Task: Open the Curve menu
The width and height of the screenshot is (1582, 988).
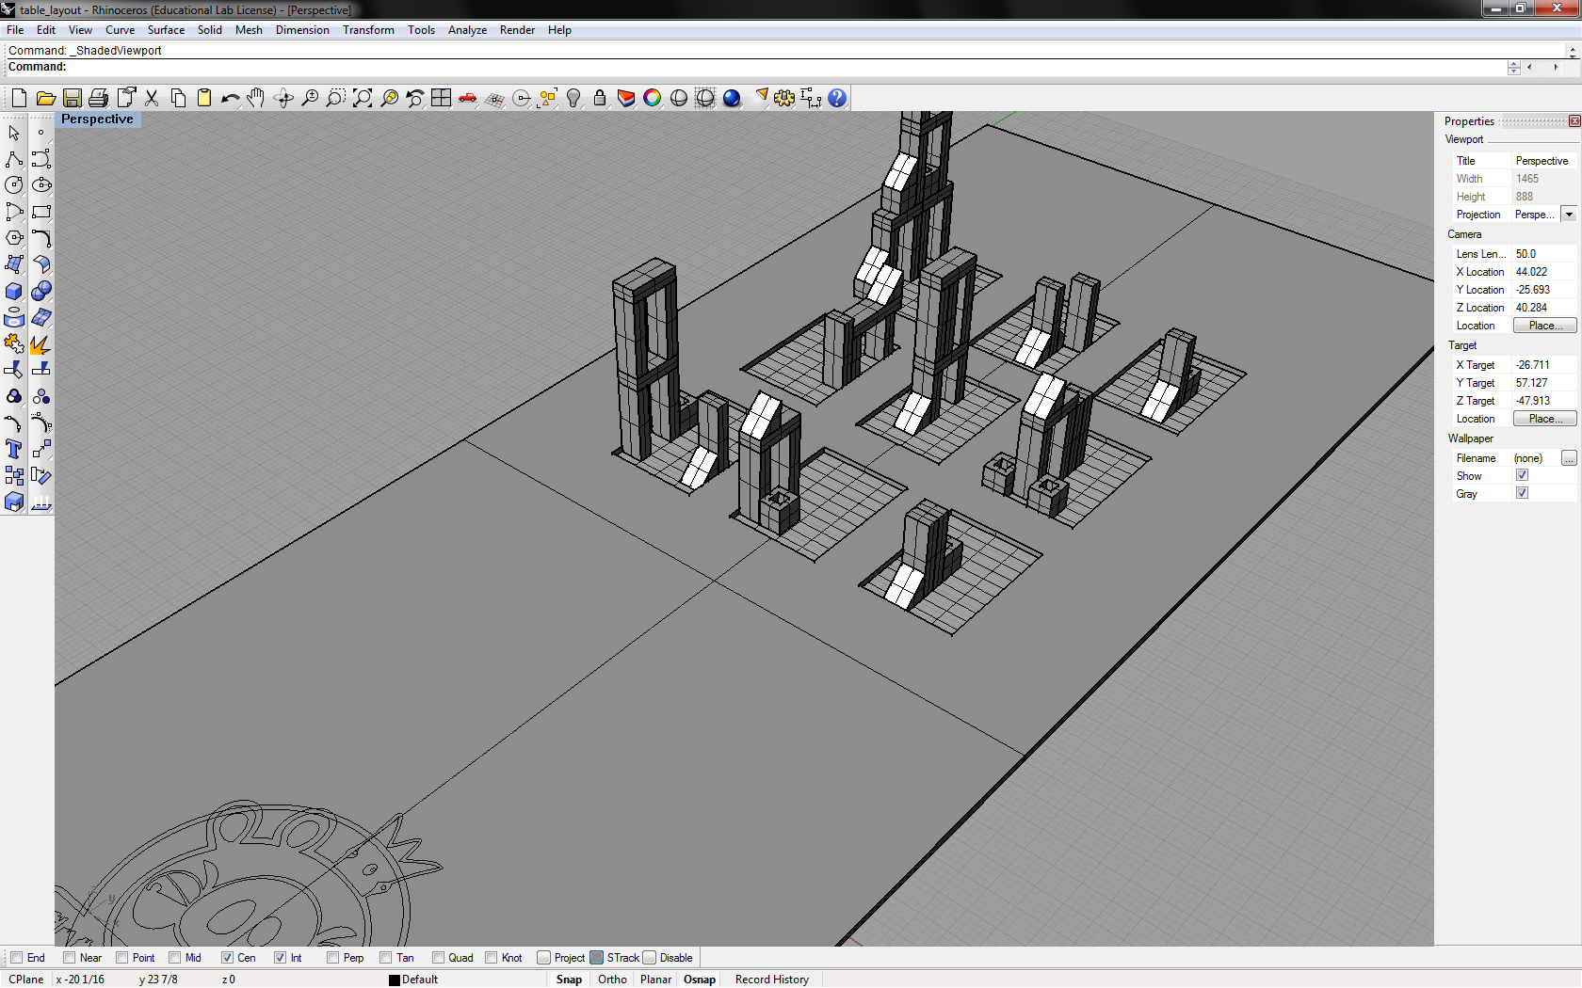Action: (120, 30)
